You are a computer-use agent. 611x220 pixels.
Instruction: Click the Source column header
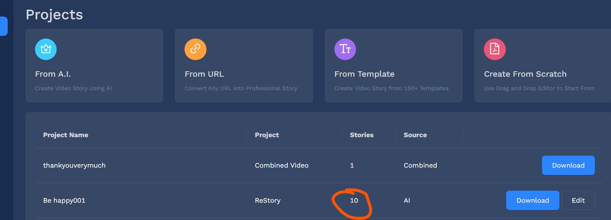(415, 135)
